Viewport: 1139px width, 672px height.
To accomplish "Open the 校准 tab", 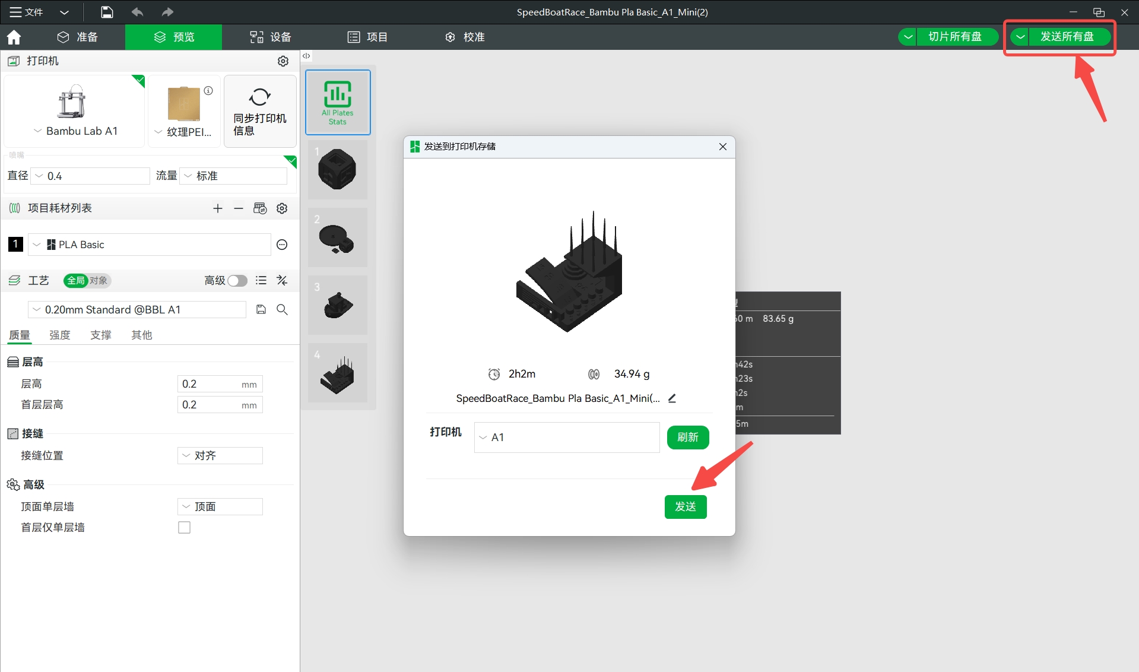I will click(x=465, y=37).
